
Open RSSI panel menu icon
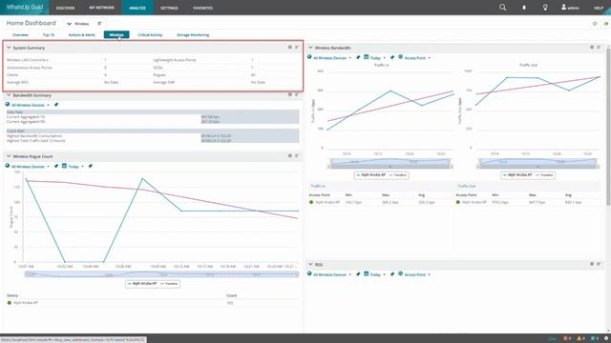(599, 264)
